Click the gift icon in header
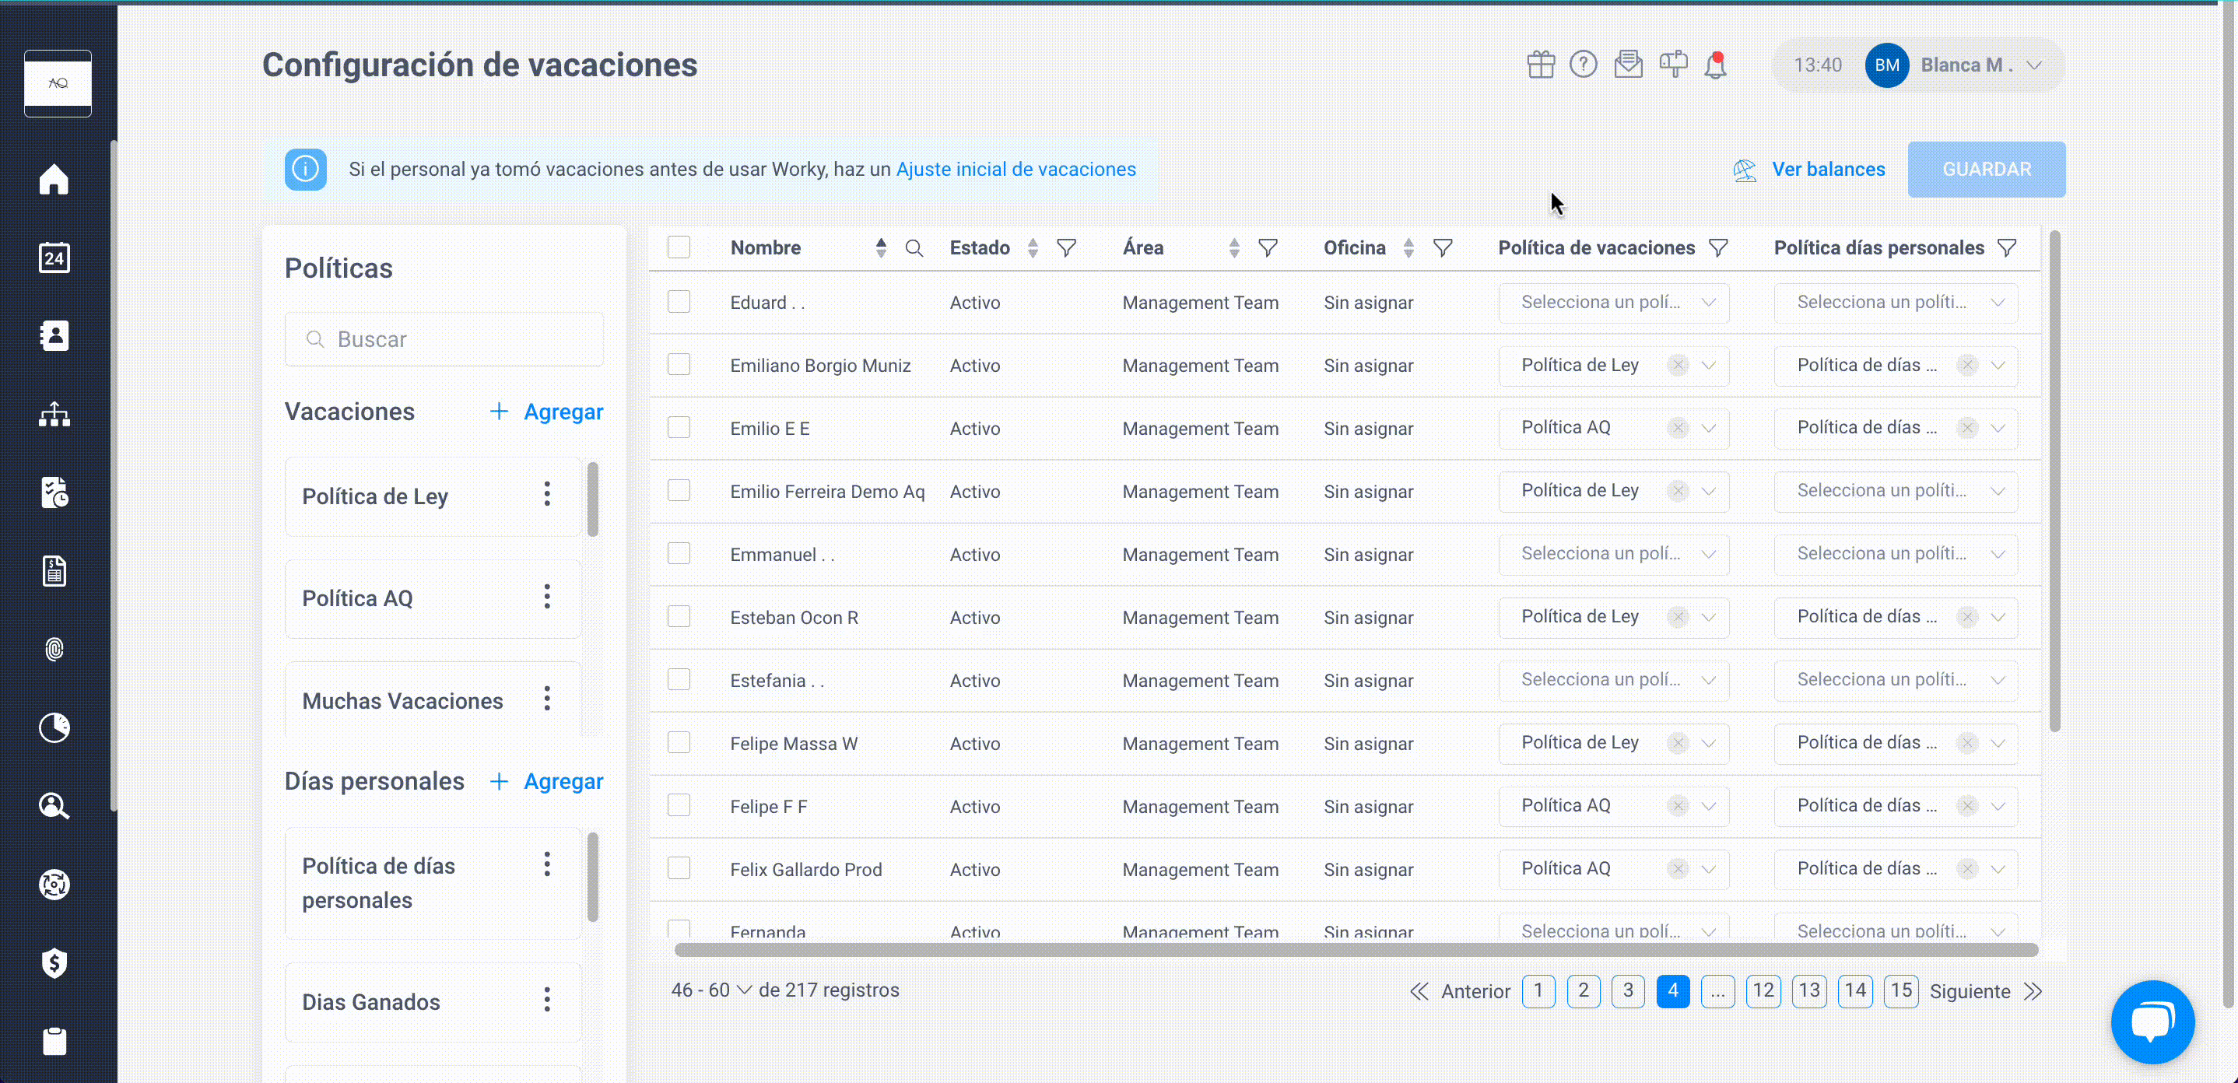Screen dimensions: 2238x1083 pos(1540,65)
